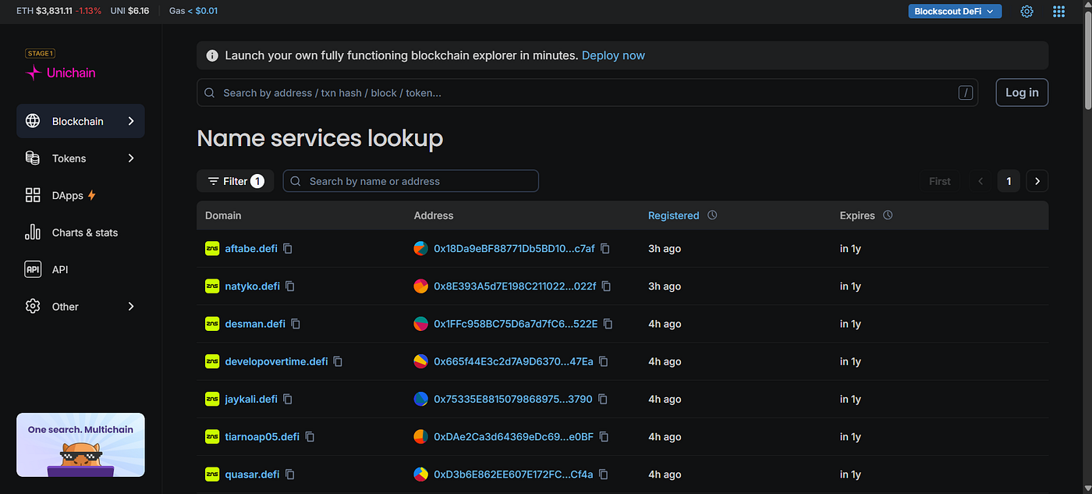Go to the next page arrow

point(1037,181)
